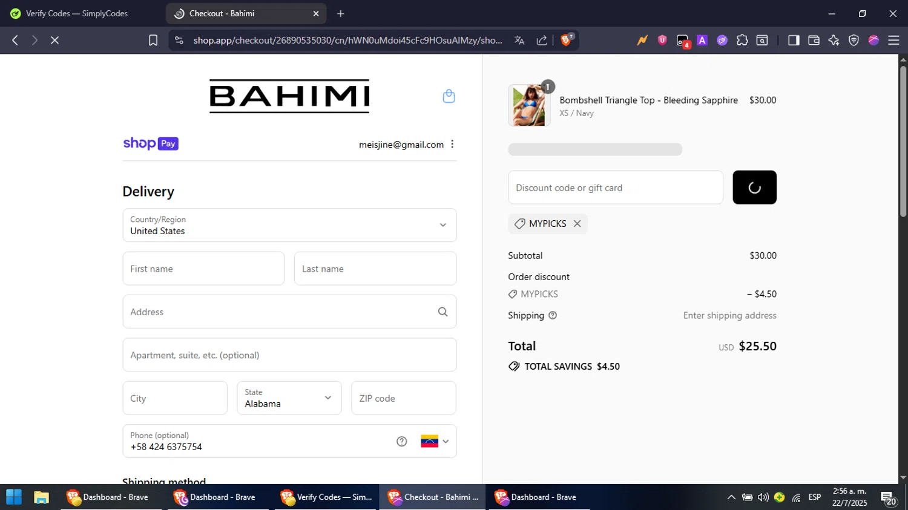Switch to Verify Codes taskbar window
The height and width of the screenshot is (510, 908).
tap(326, 497)
